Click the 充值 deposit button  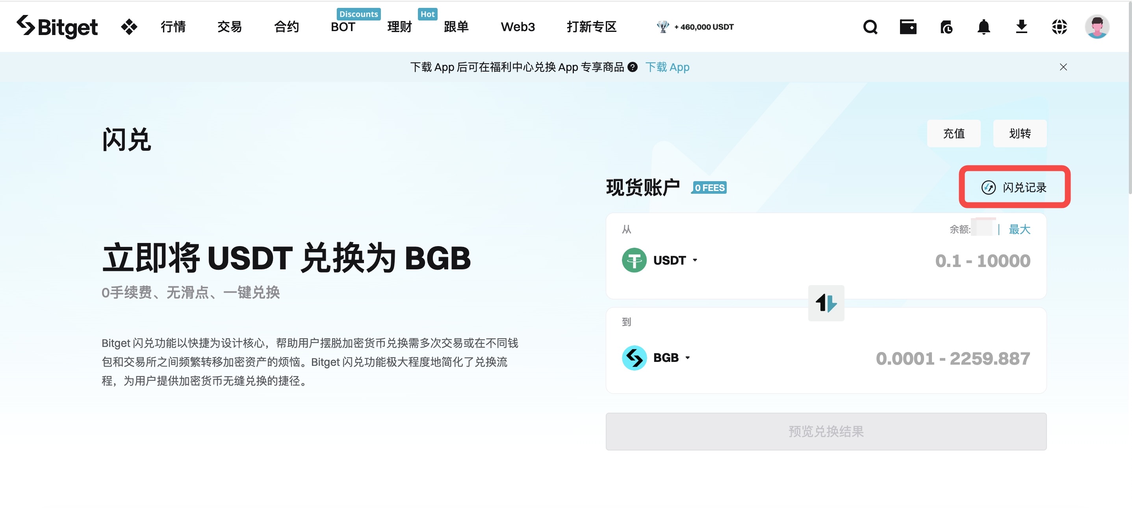[x=954, y=133]
